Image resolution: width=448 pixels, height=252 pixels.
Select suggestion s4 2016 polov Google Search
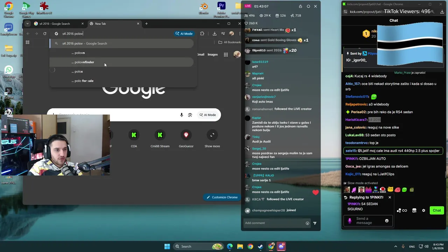121,43
